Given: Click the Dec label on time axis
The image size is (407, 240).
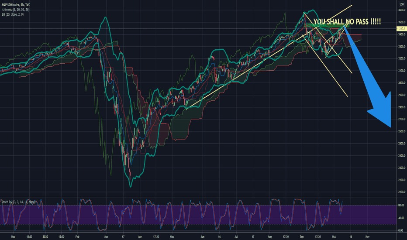Looking at the screenshot, I should click(x=14, y=237).
